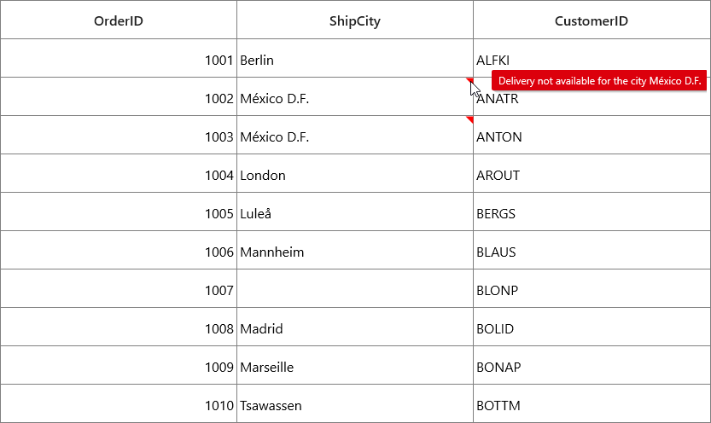Click the ShipCity column header

(355, 20)
